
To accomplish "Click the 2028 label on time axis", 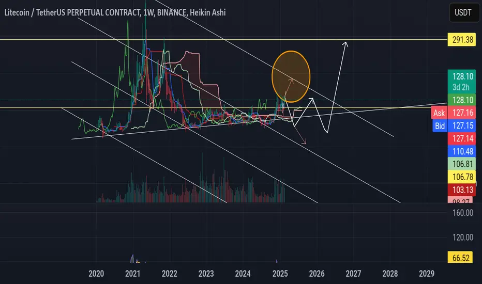I will [390, 274].
